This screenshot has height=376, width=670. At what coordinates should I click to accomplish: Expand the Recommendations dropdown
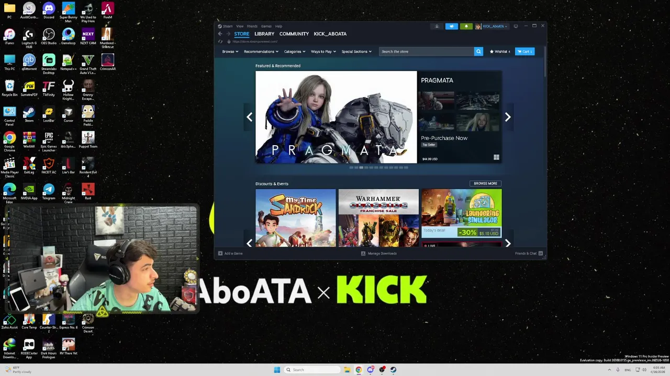click(x=261, y=52)
